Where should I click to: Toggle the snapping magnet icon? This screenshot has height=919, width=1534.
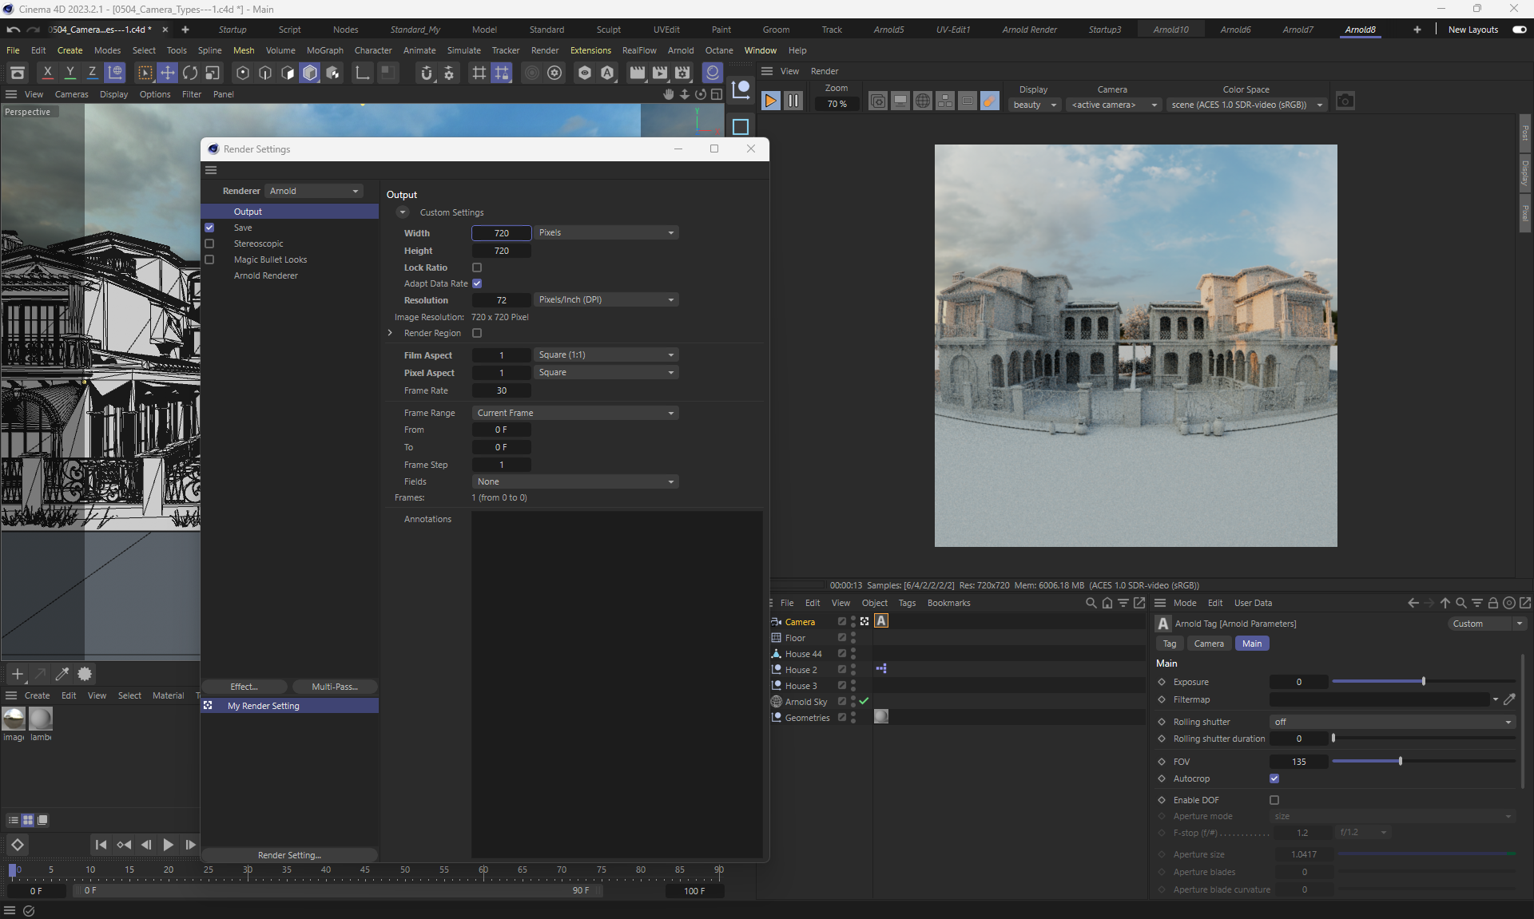pos(426,73)
